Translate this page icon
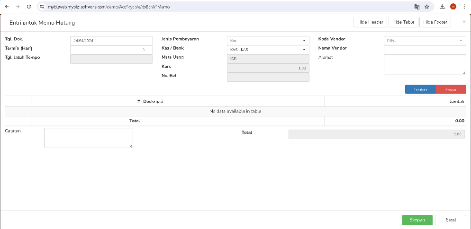Image resolution: width=471 pixels, height=229 pixels. (x=417, y=7)
